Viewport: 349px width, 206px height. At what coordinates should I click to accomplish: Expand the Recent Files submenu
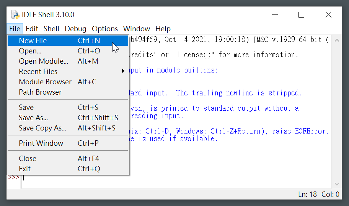[68, 71]
